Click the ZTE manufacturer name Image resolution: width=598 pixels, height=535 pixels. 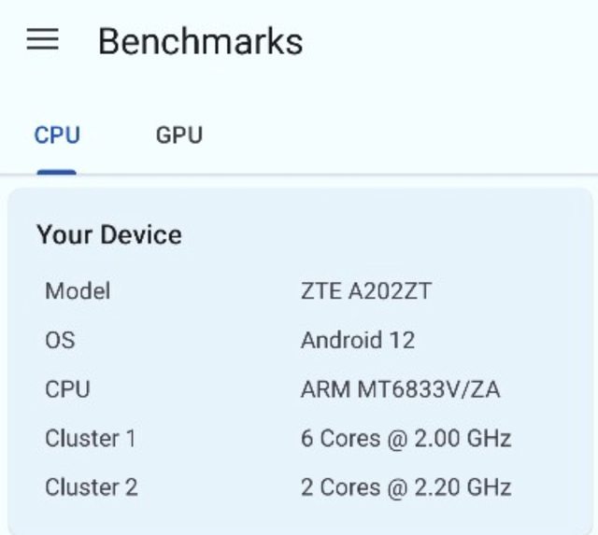coord(320,290)
